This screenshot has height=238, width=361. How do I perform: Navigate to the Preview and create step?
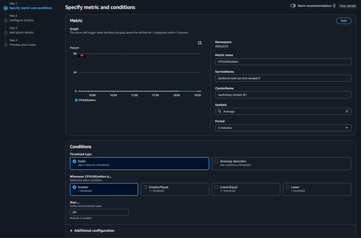click(22, 45)
